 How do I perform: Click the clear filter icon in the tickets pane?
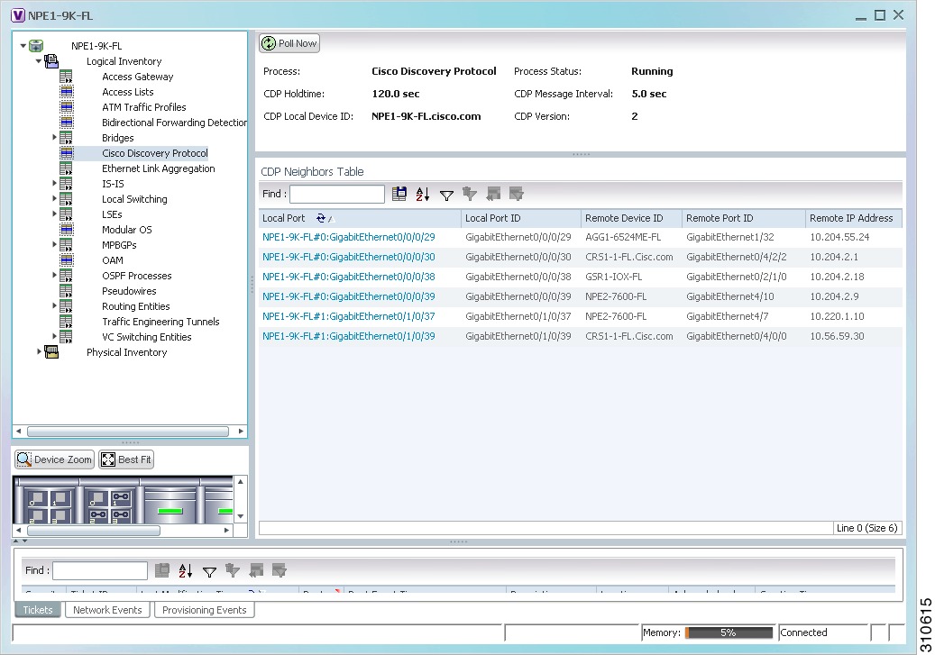click(233, 570)
